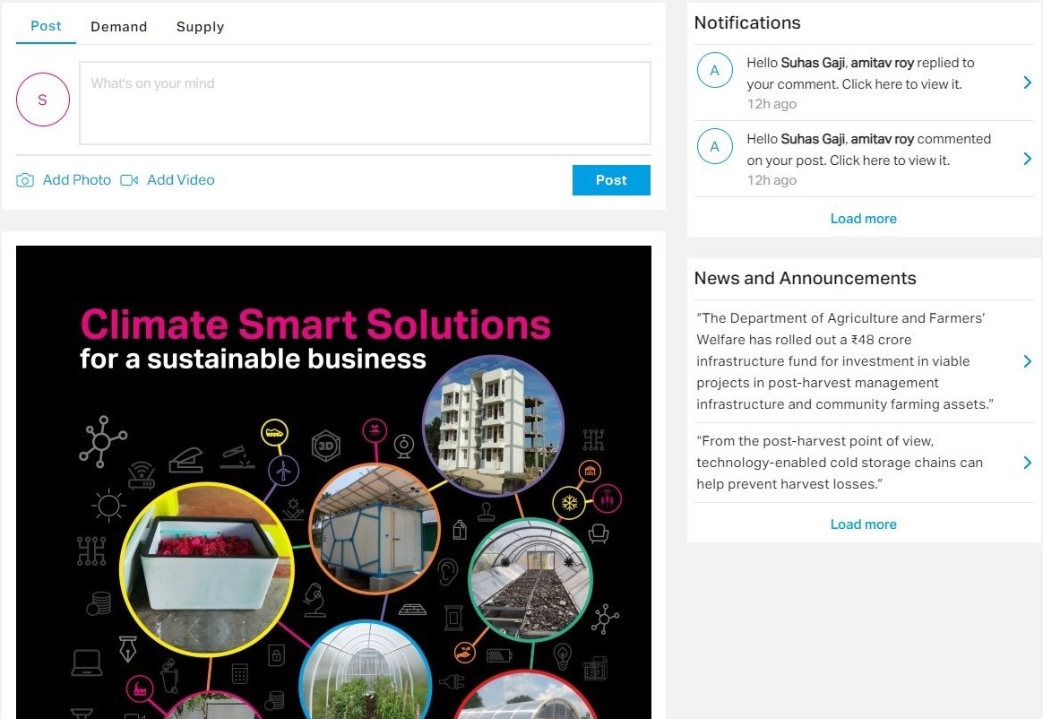Viewport: 1043px width, 719px height.
Task: Click the 'replied to your comment' notification text
Action: [861, 74]
